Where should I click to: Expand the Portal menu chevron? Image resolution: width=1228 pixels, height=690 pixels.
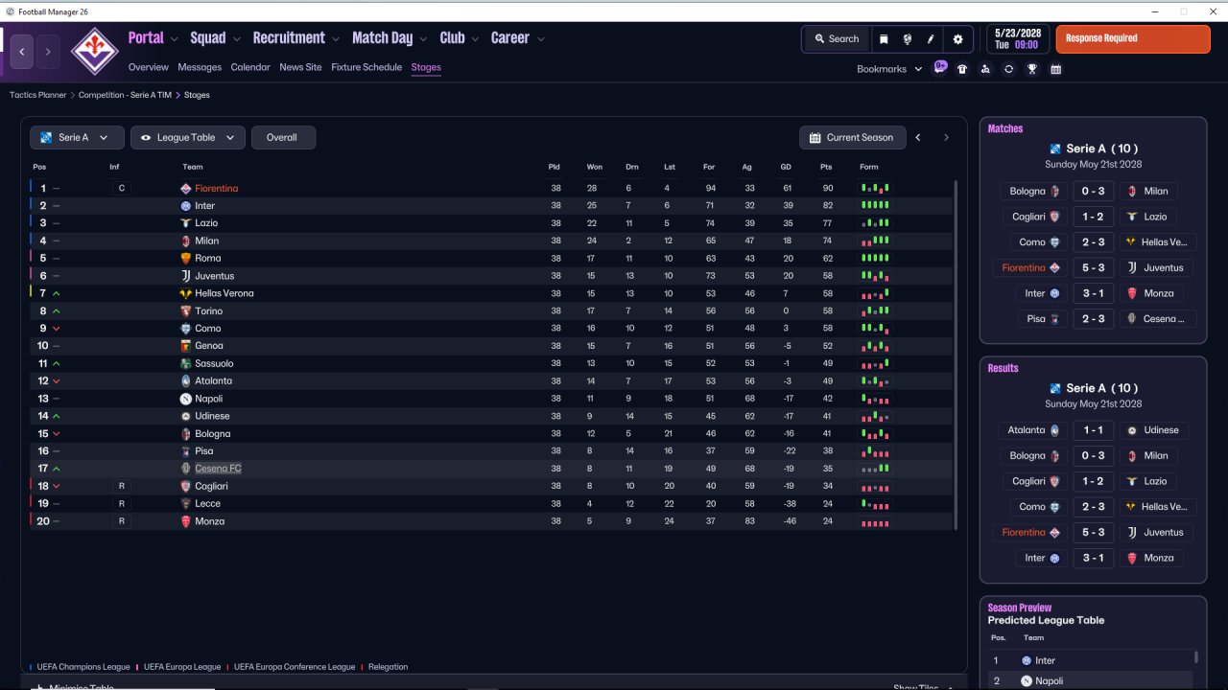pos(174,39)
